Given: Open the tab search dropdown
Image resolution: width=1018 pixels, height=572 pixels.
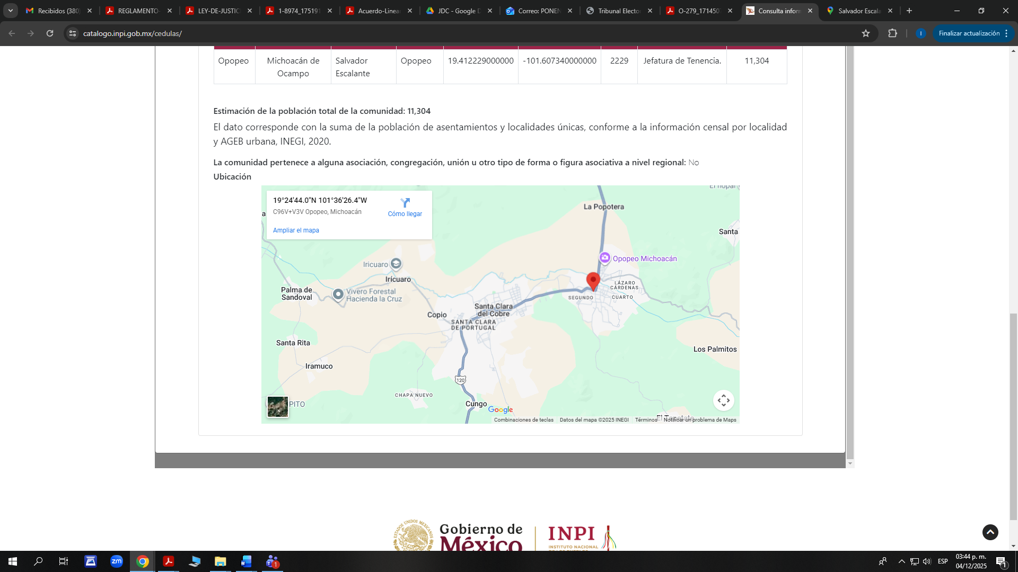Looking at the screenshot, I should coord(11,11).
